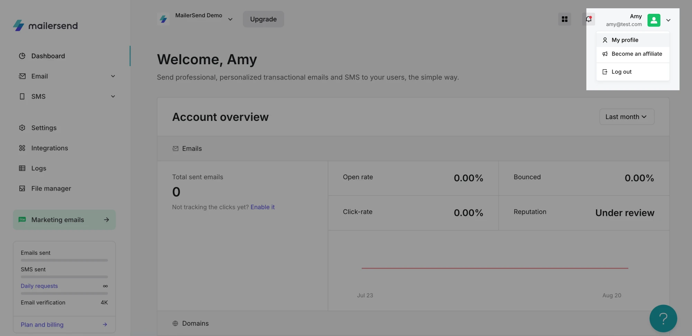Image resolution: width=692 pixels, height=336 pixels.
Task: Click the mailersend logo
Action: (45, 26)
